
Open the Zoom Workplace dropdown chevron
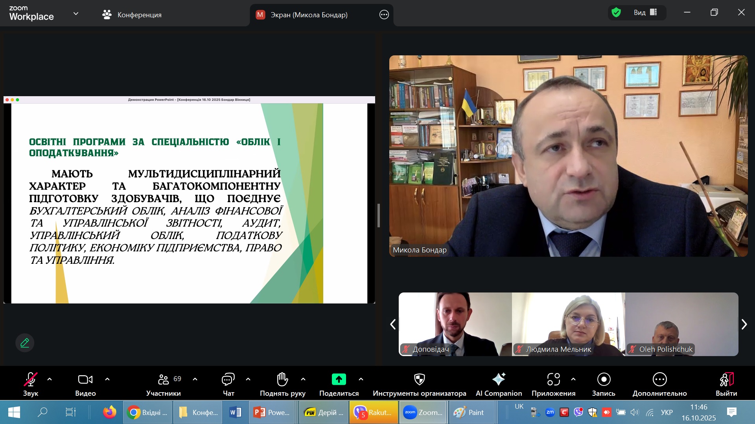[76, 14]
